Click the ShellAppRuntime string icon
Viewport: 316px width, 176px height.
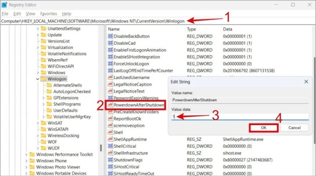click(110, 139)
